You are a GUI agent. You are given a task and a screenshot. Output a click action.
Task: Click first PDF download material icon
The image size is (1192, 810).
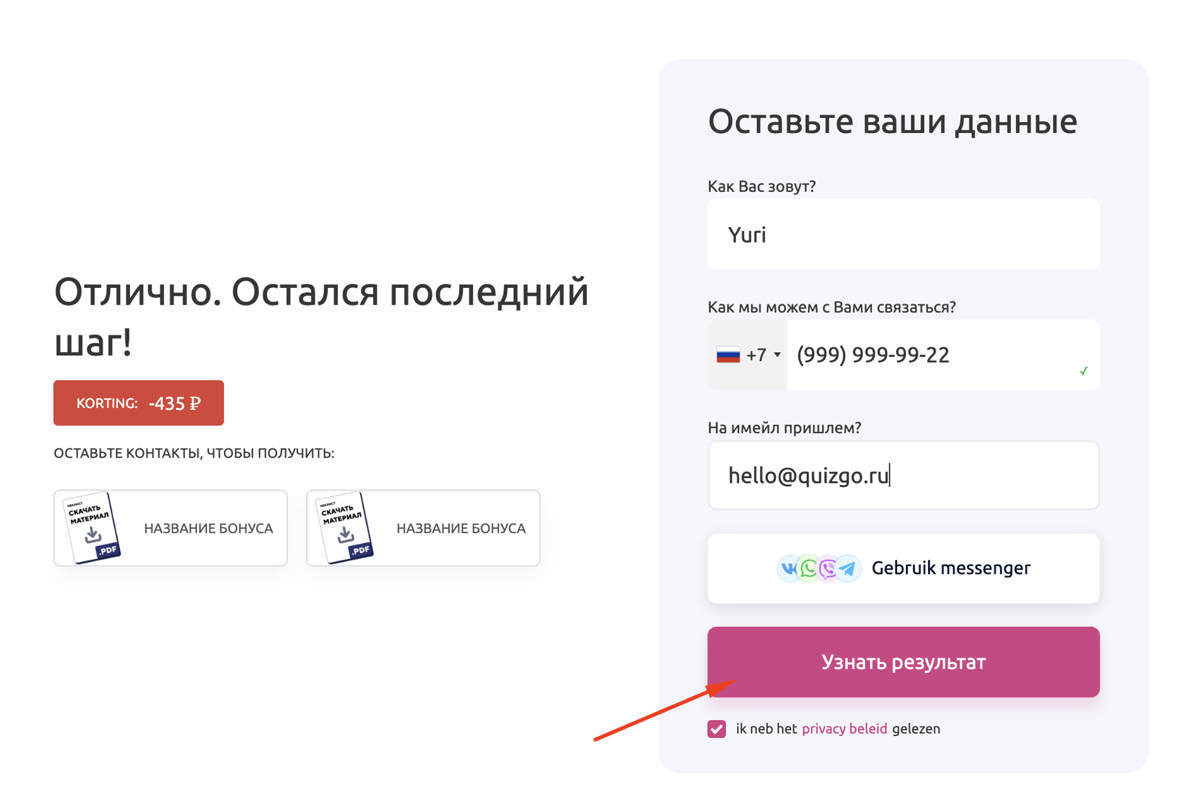tap(92, 527)
